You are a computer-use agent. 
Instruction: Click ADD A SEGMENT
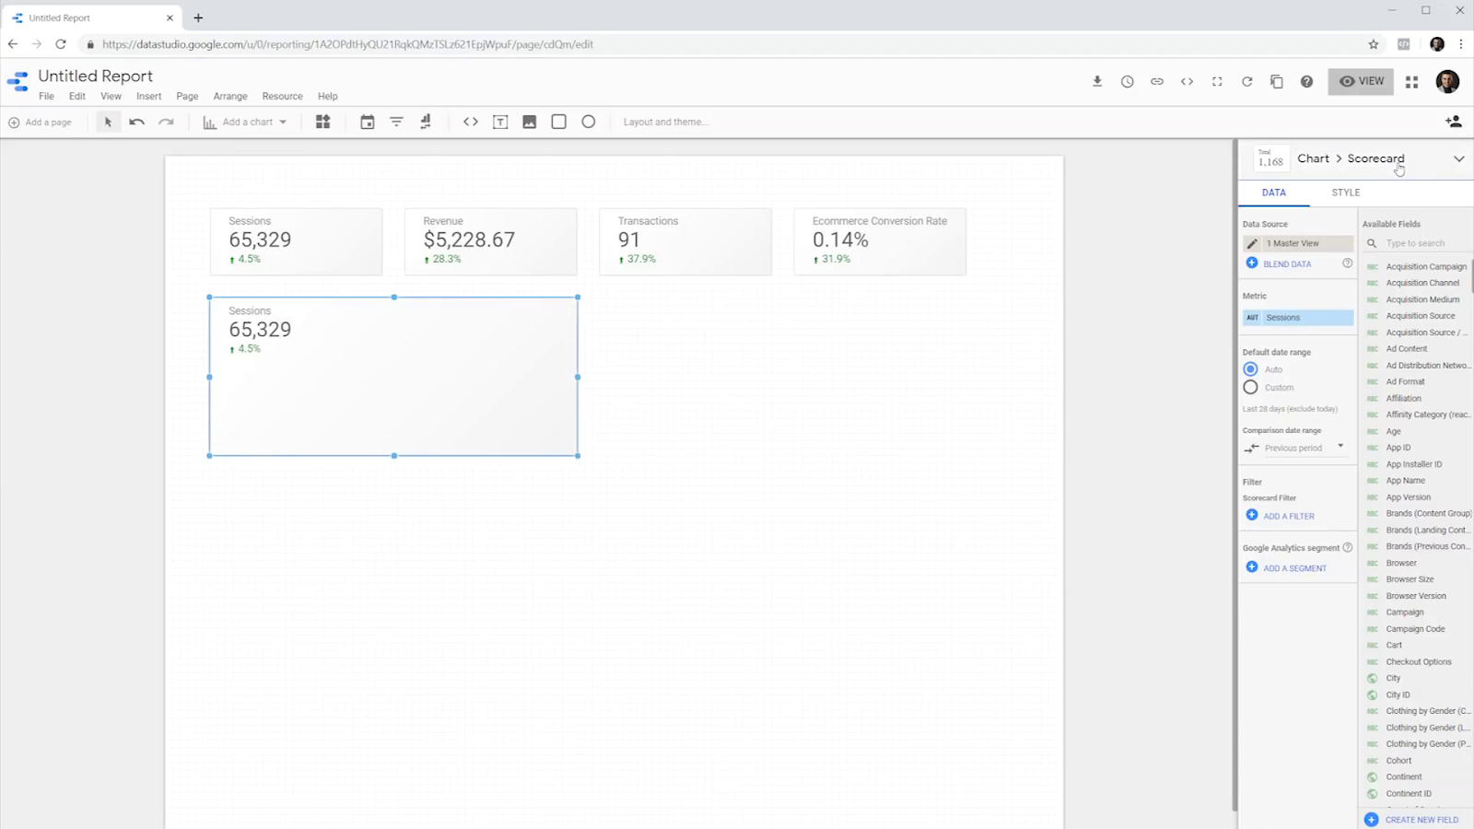pos(1286,567)
